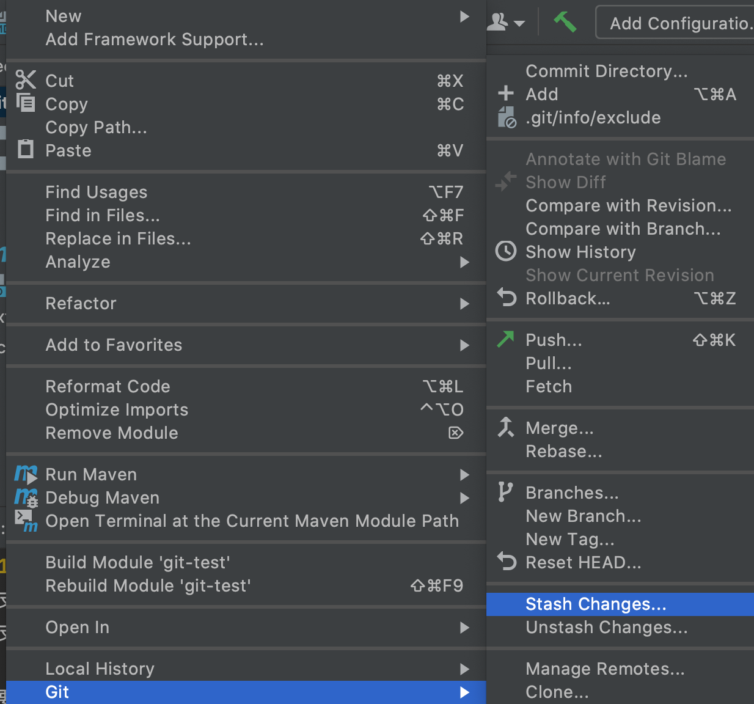The image size is (754, 704).
Task: Click the Run Maven icon
Action: tap(26, 474)
